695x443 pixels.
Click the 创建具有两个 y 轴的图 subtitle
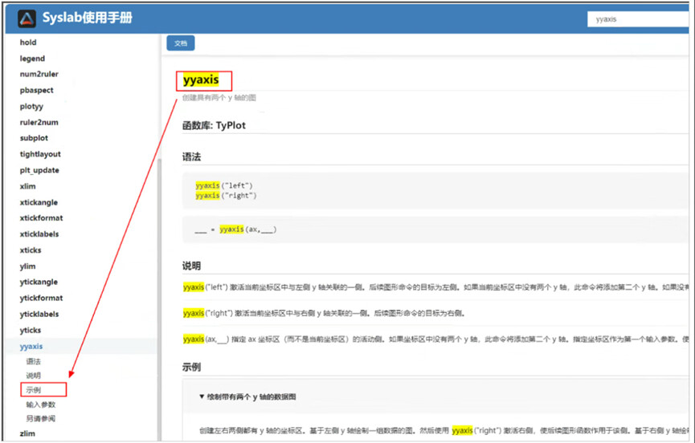(x=219, y=98)
